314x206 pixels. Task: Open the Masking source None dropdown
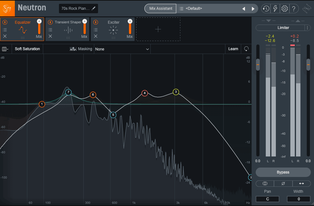(122, 49)
